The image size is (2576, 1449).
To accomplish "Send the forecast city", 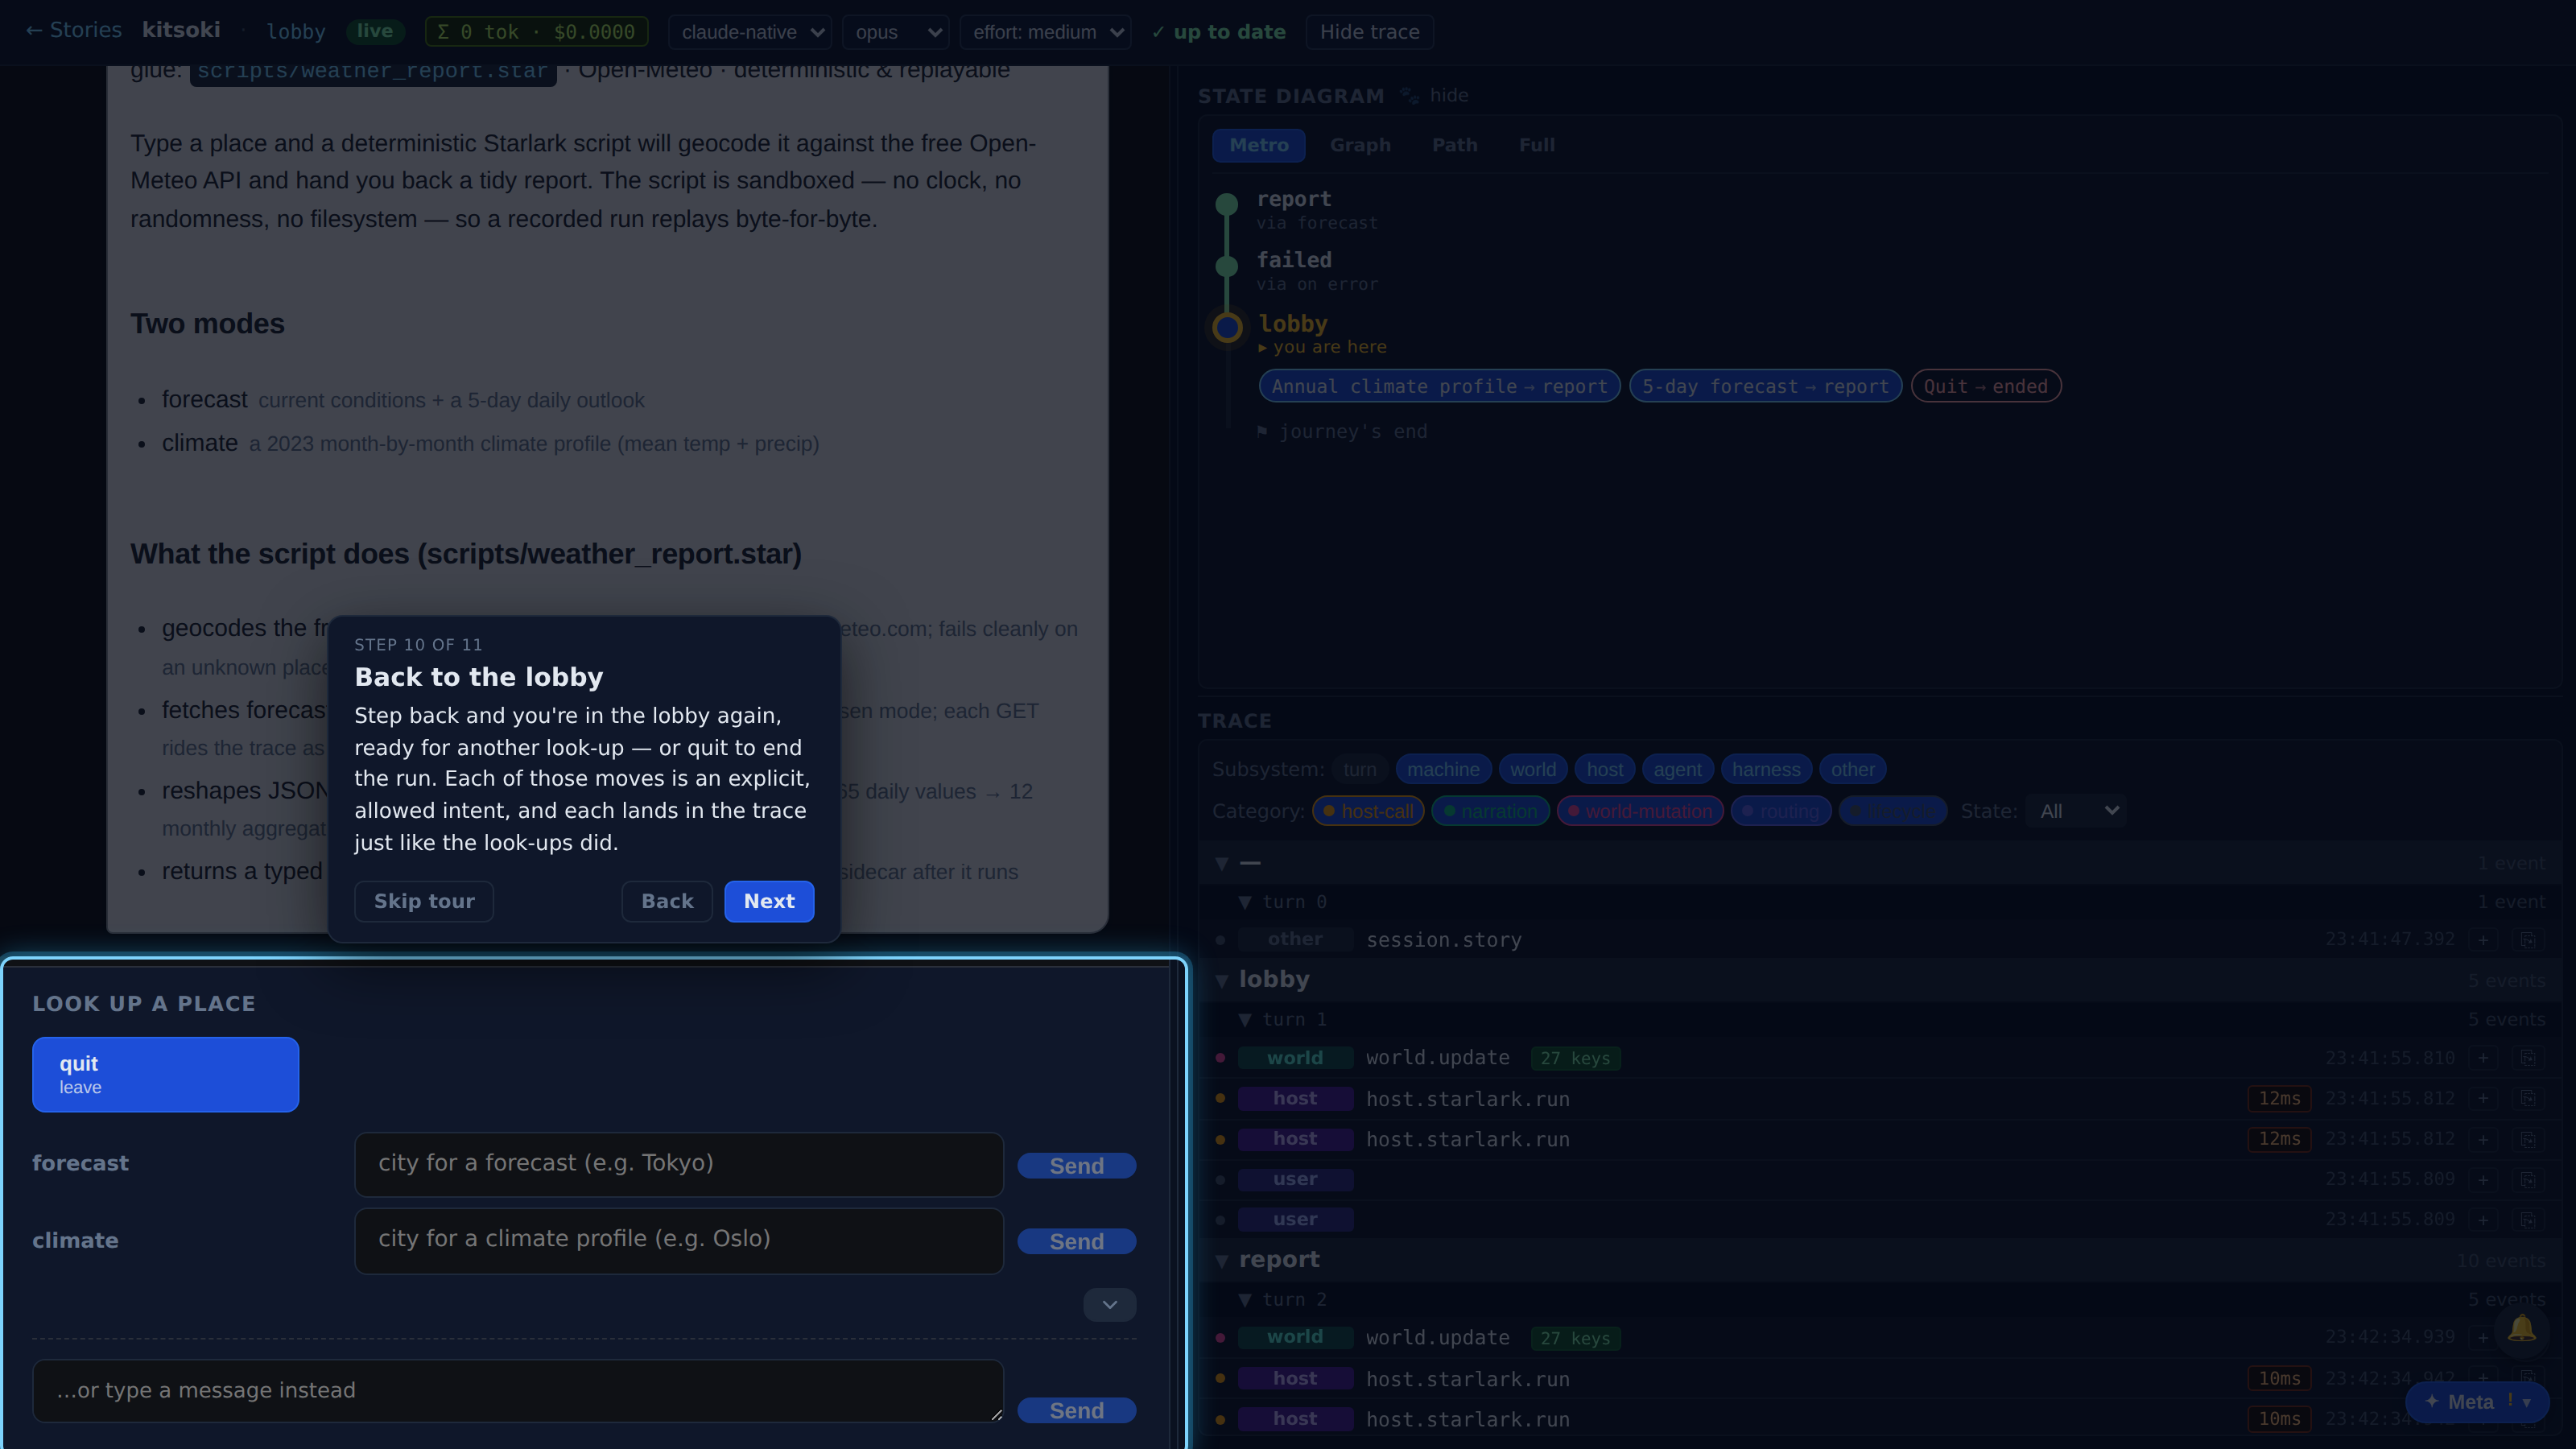I will tap(1076, 1166).
